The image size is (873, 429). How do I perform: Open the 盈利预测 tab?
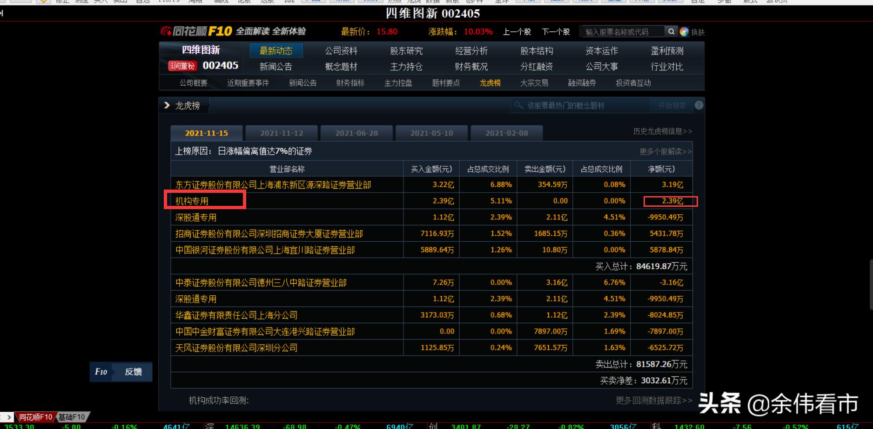pyautogui.click(x=667, y=51)
